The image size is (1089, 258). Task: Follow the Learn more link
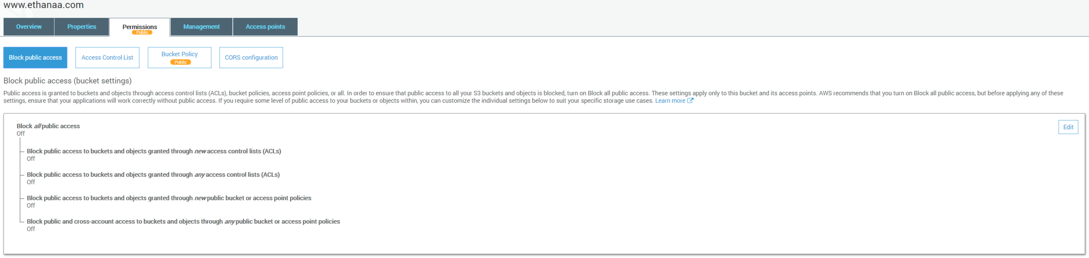pos(670,101)
